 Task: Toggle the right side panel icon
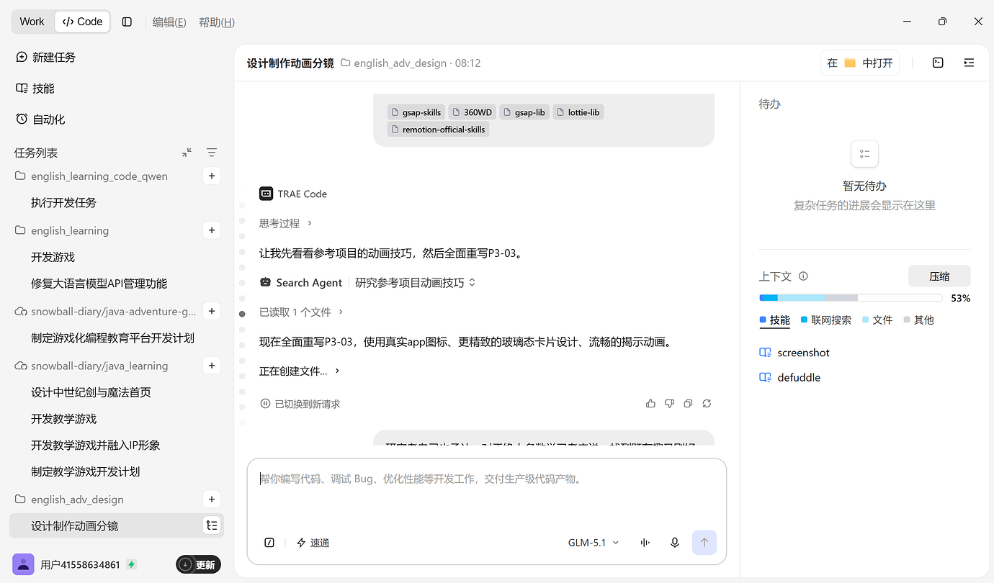pyautogui.click(x=969, y=63)
